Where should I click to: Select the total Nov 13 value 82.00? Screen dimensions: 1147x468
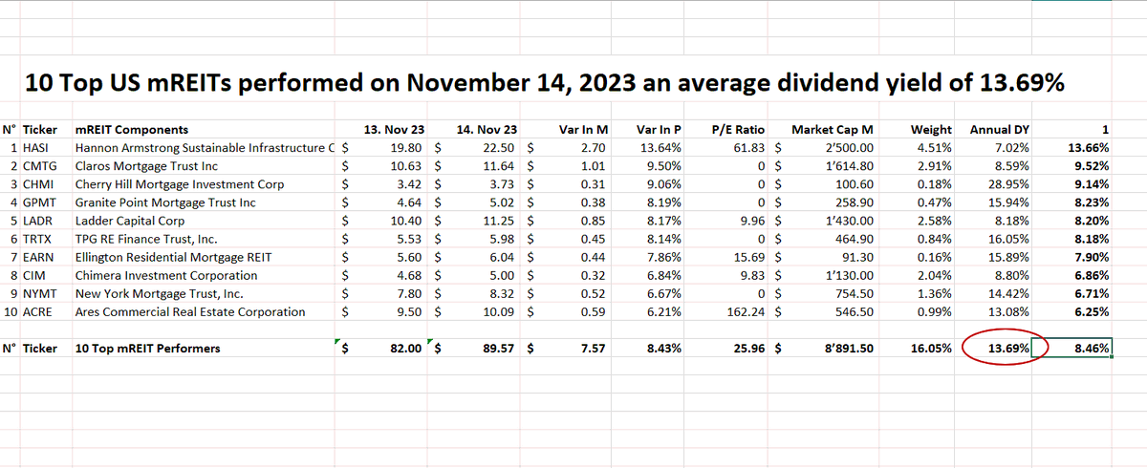pyautogui.click(x=408, y=349)
